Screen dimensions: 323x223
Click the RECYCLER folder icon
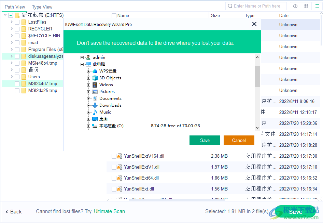pos(24,29)
